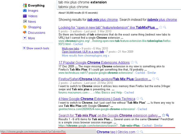Image resolution: width=181 pixels, height=134 pixels.
Task: Open Cached version of chromeplugins.org result
Action: tap(78, 44)
